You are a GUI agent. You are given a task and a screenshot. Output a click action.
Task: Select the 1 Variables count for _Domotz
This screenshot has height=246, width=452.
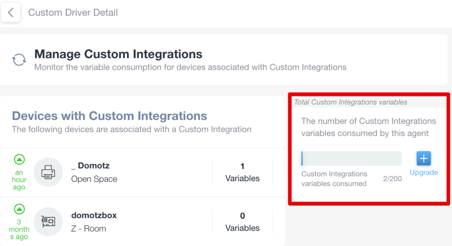(242, 172)
